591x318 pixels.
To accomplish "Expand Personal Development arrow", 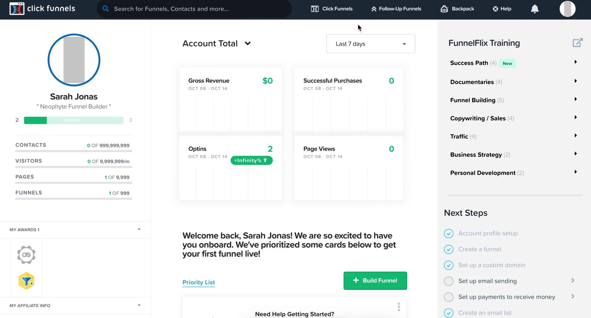I will [575, 172].
